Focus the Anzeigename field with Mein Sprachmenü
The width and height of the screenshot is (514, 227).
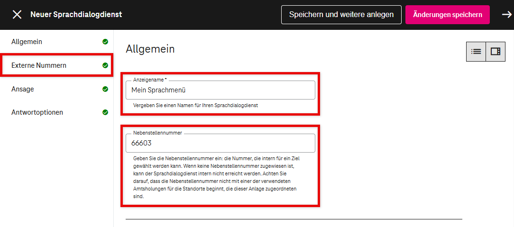pyautogui.click(x=220, y=90)
